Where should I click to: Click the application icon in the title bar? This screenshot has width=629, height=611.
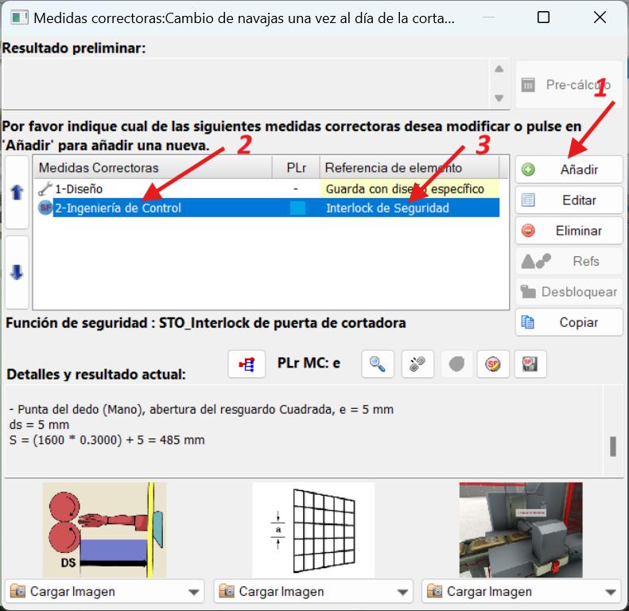[x=19, y=18]
